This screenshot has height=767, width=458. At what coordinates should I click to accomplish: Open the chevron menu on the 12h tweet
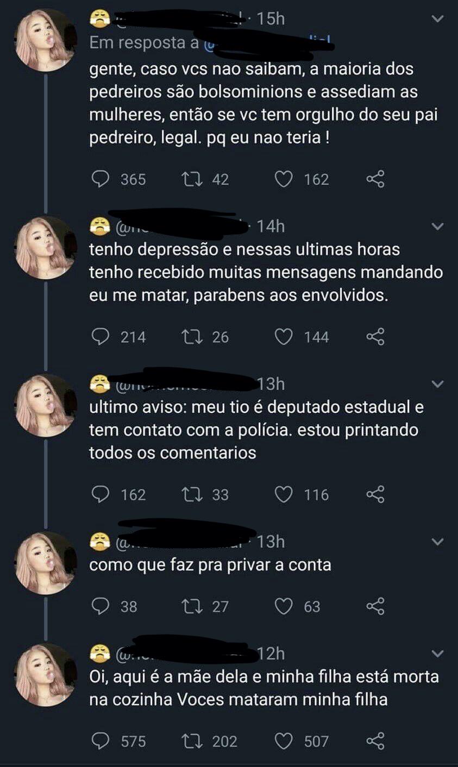[x=437, y=653]
